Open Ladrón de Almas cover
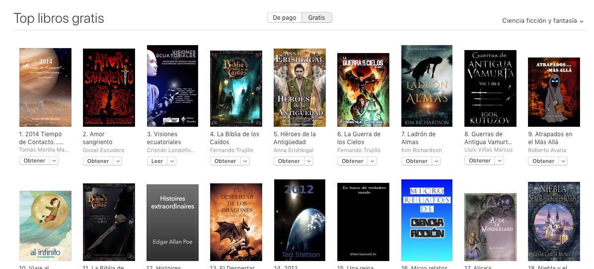 (427, 86)
